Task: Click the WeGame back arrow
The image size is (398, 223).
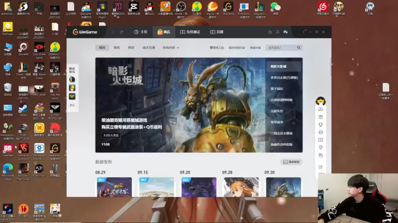Action: [x=114, y=32]
